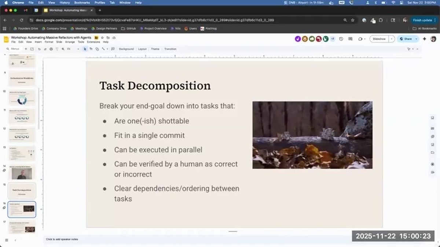Open the editing mode pointer dropdown

point(411,49)
